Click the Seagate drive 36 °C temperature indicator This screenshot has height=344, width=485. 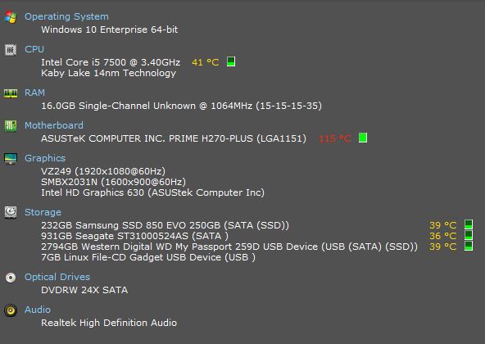(469, 235)
